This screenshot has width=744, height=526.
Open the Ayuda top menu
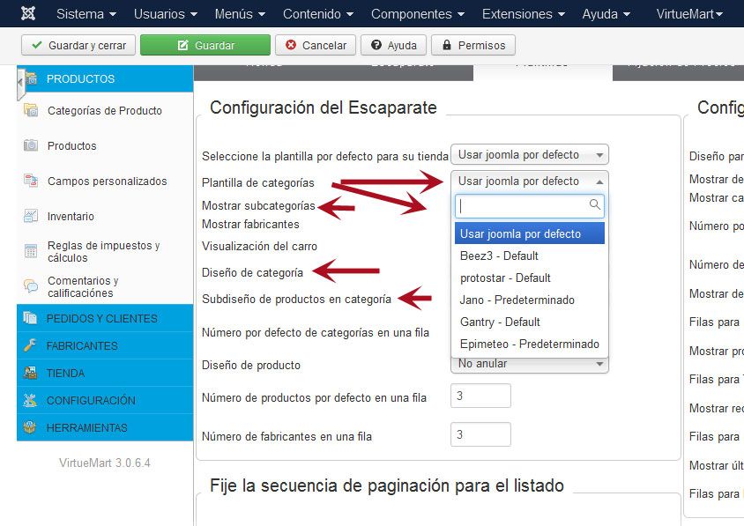[x=606, y=14]
